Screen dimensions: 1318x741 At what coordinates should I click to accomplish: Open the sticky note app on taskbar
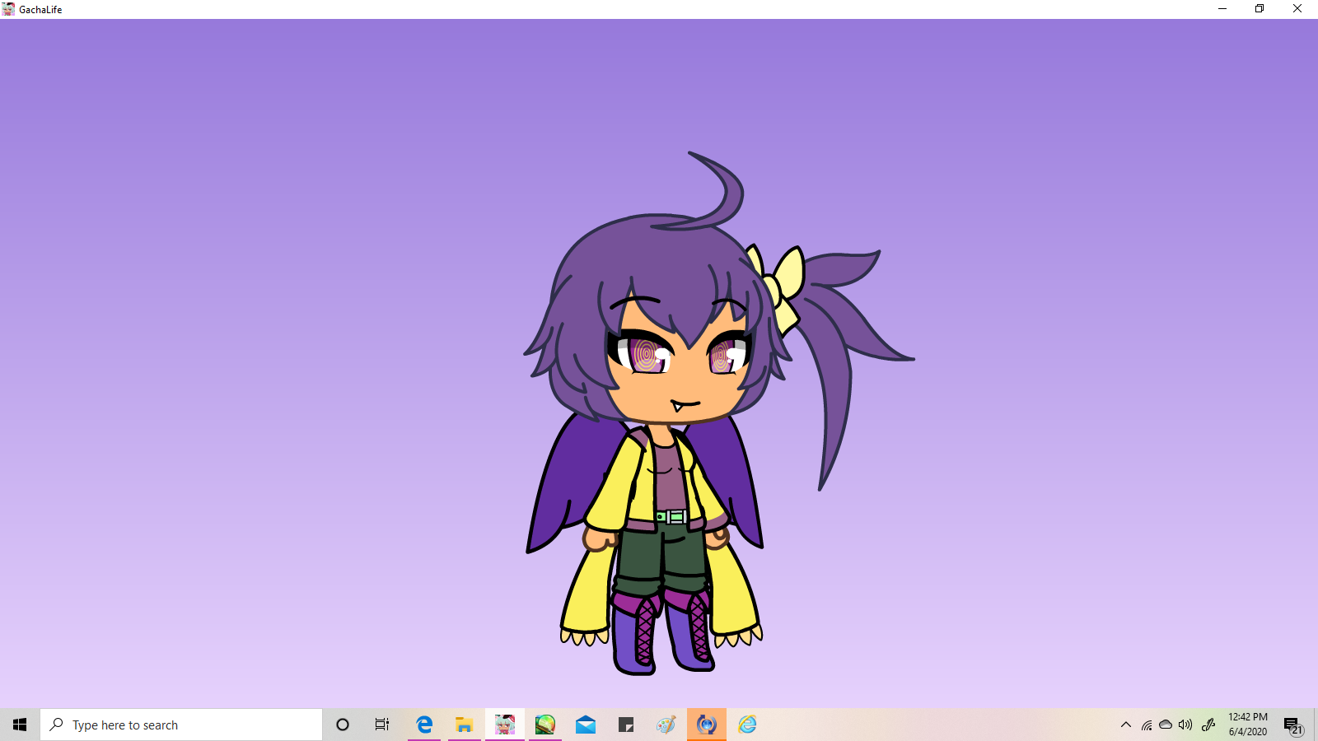626,725
